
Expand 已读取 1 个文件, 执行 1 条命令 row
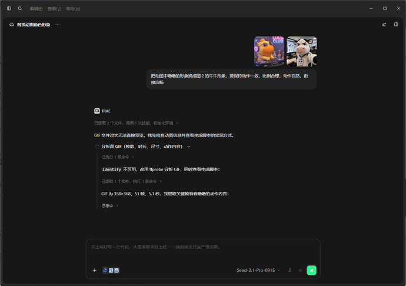(x=131, y=181)
